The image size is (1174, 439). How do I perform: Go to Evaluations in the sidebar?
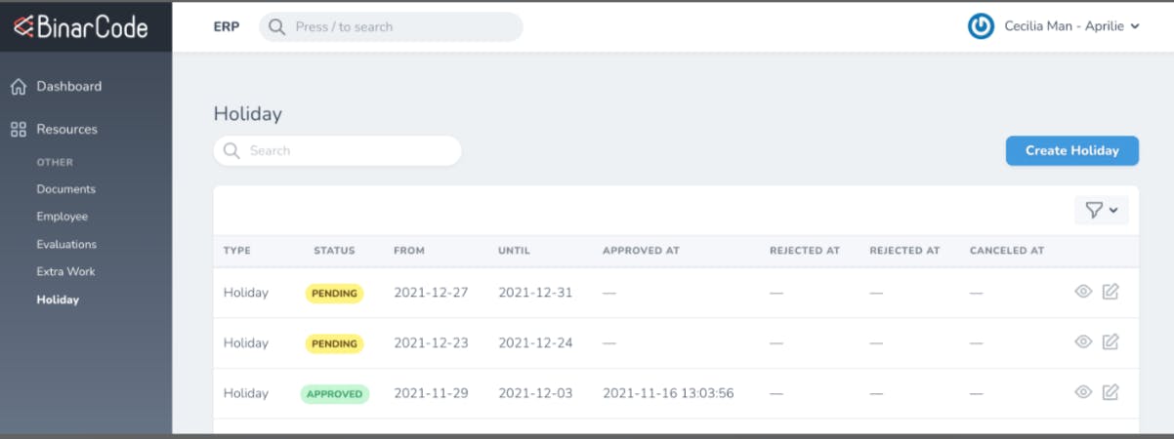click(66, 244)
